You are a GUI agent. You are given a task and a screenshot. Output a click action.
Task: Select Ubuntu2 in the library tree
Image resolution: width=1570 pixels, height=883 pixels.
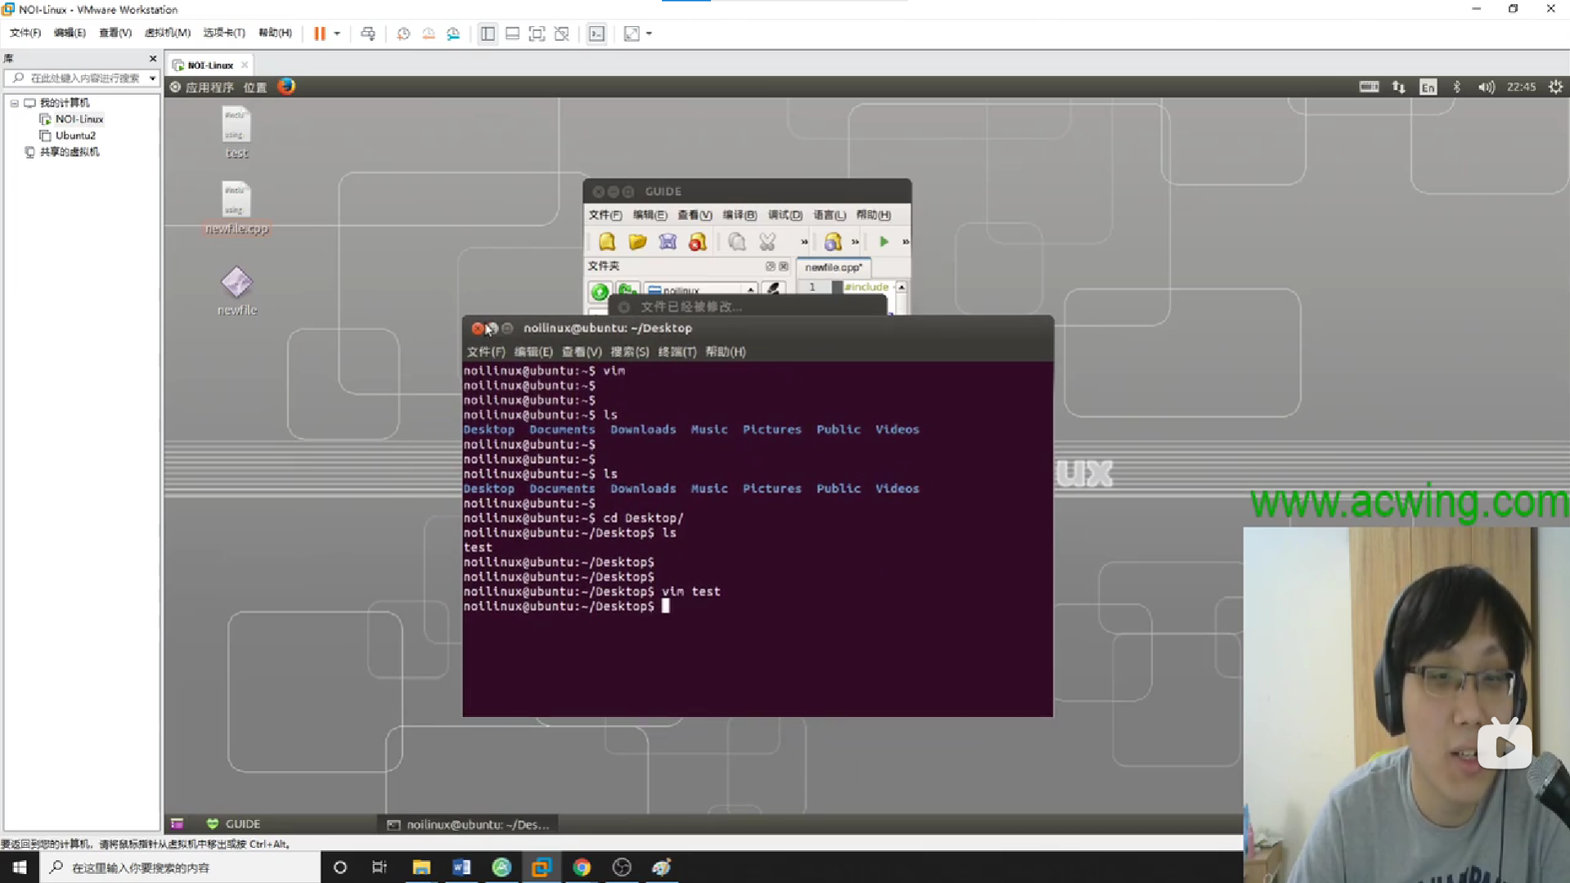[75, 136]
